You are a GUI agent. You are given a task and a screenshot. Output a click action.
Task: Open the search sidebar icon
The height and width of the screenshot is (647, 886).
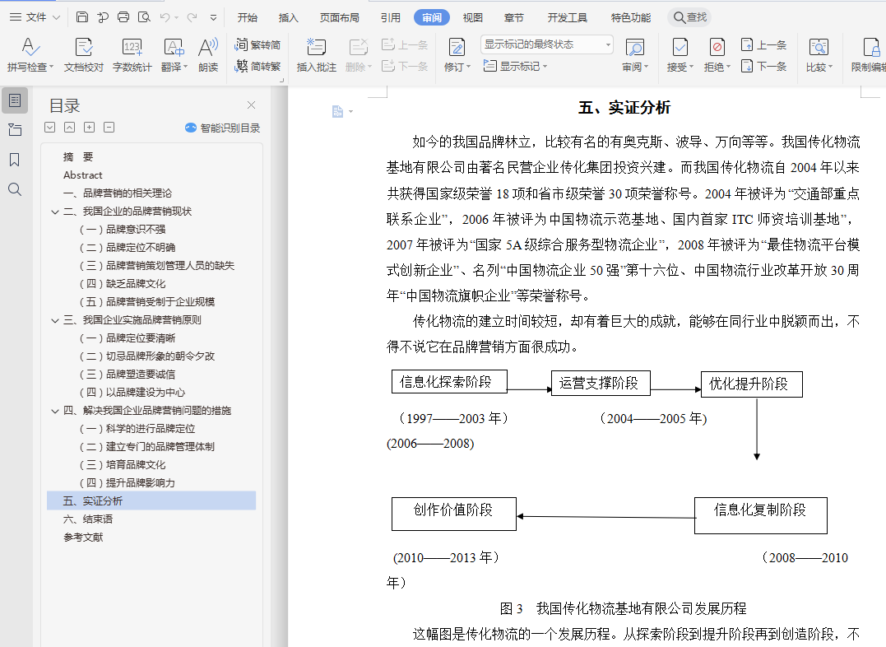click(15, 189)
